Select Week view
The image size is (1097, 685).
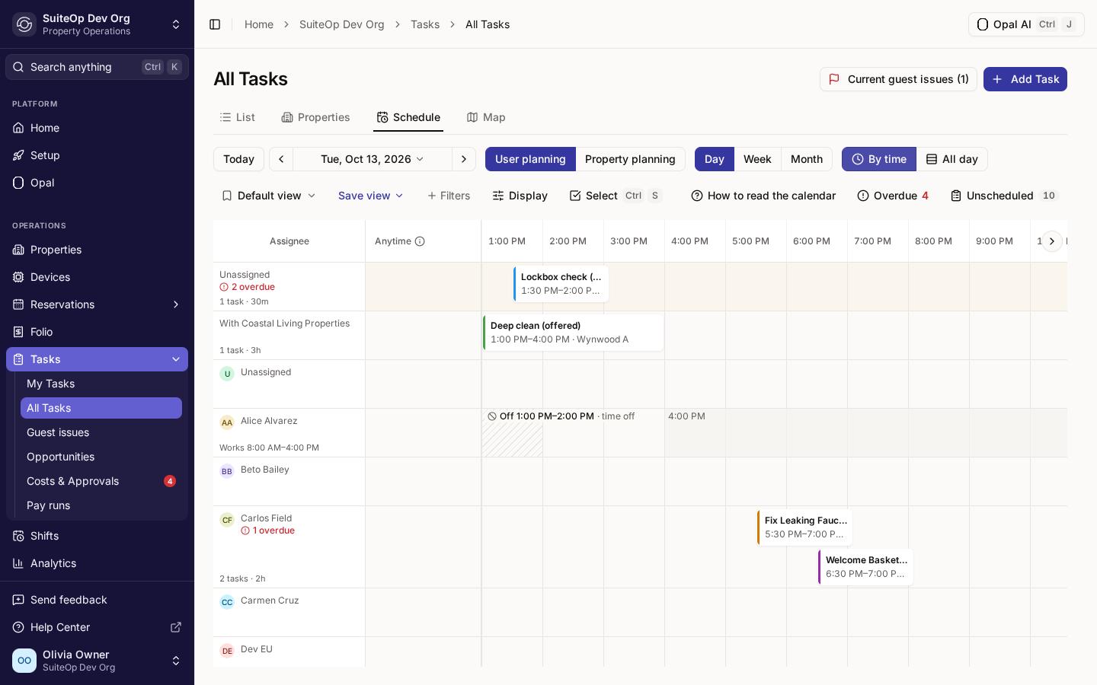757,159
